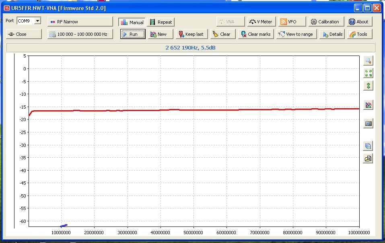Toggle Repeat sweep mode
The height and width of the screenshot is (243, 385).
tap(161, 22)
